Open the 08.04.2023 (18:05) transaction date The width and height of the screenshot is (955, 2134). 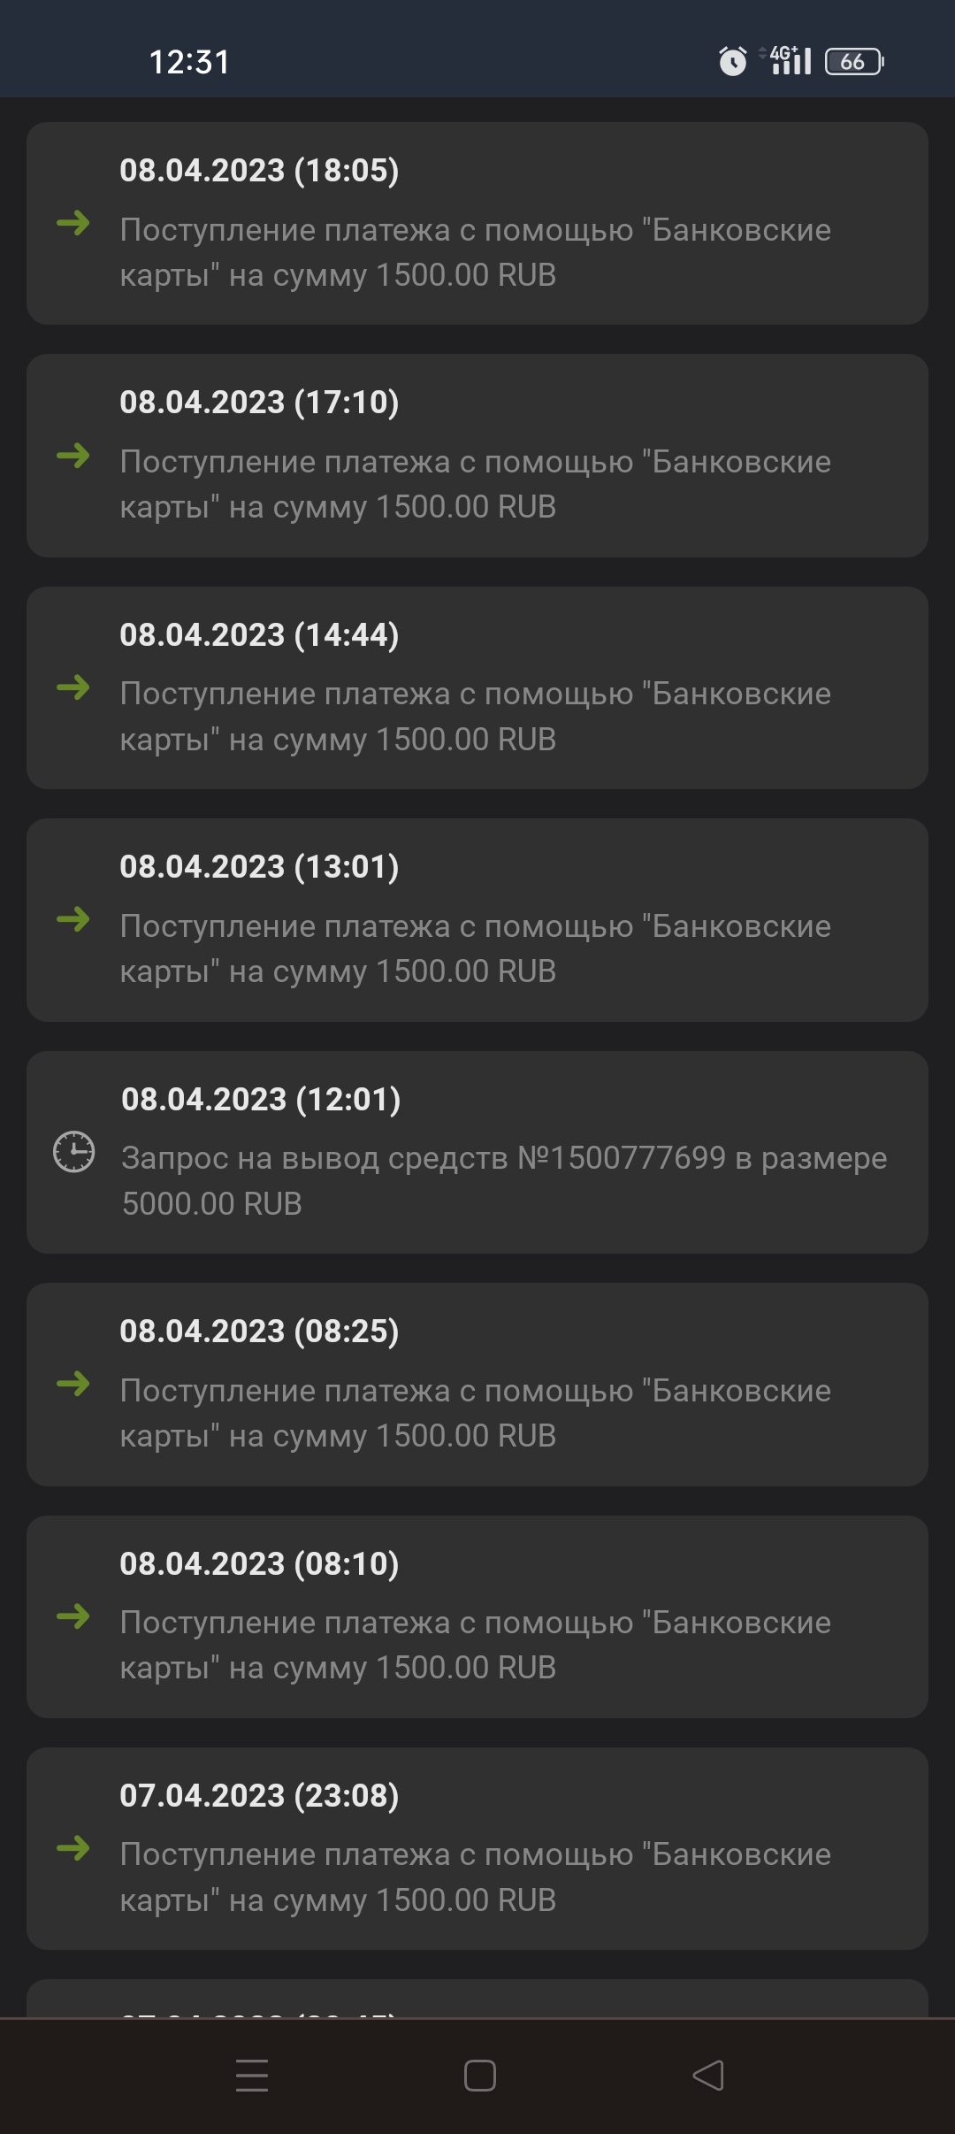[x=259, y=170]
